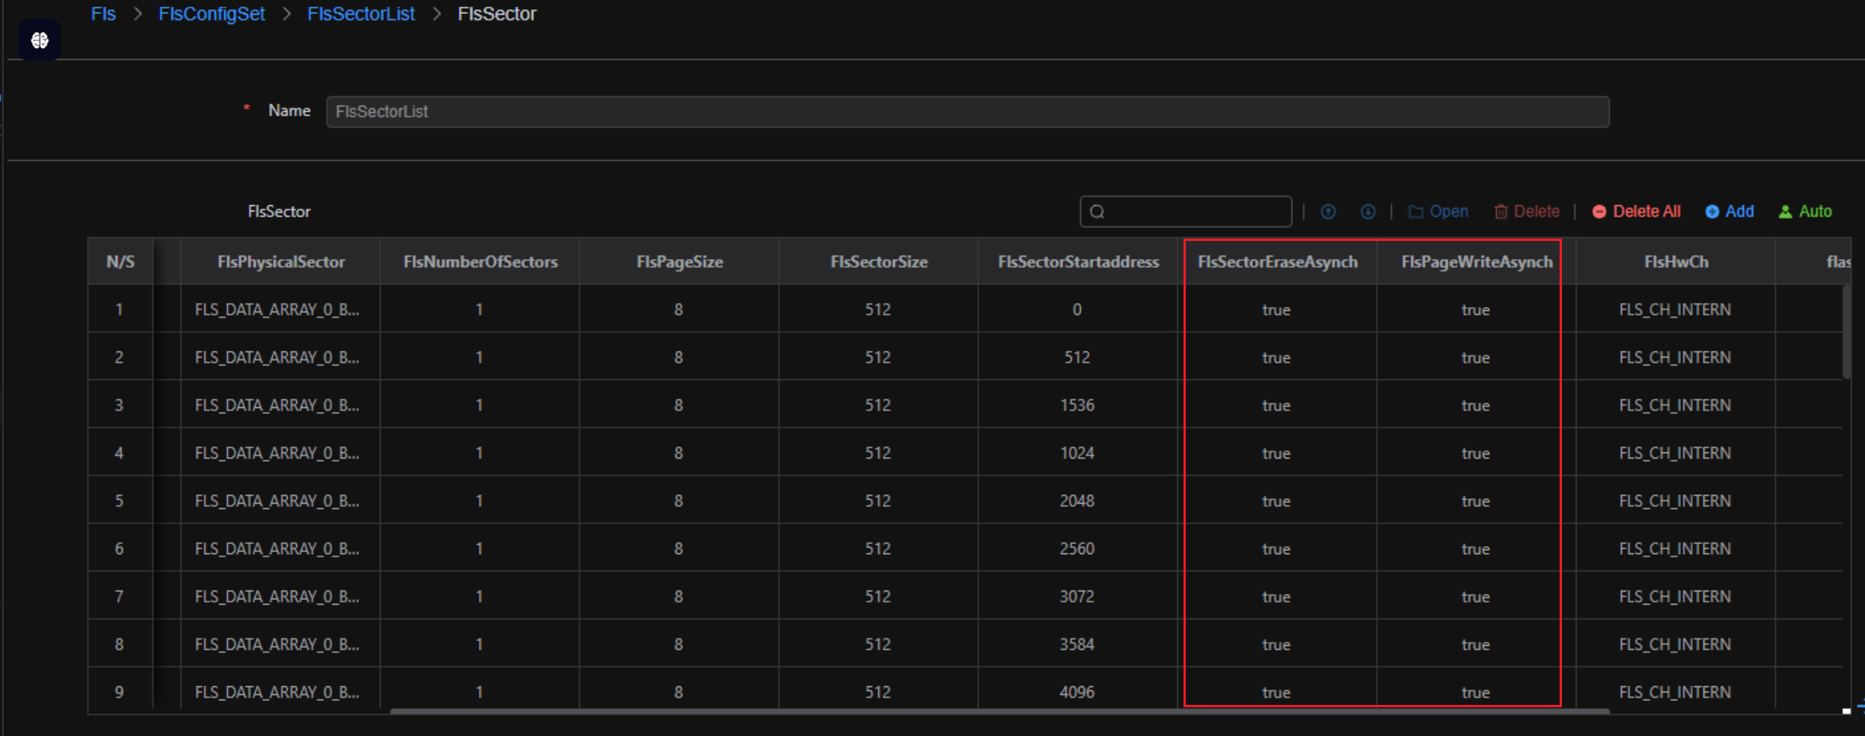Select the FlsPageWriteAsynch column header

pos(1476,262)
